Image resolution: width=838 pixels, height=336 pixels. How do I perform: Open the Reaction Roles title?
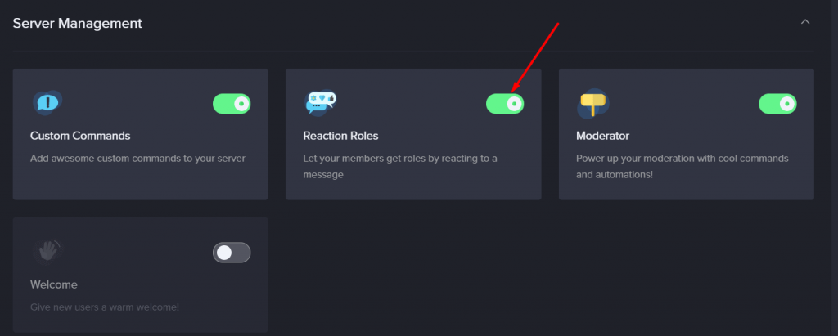pyautogui.click(x=340, y=136)
